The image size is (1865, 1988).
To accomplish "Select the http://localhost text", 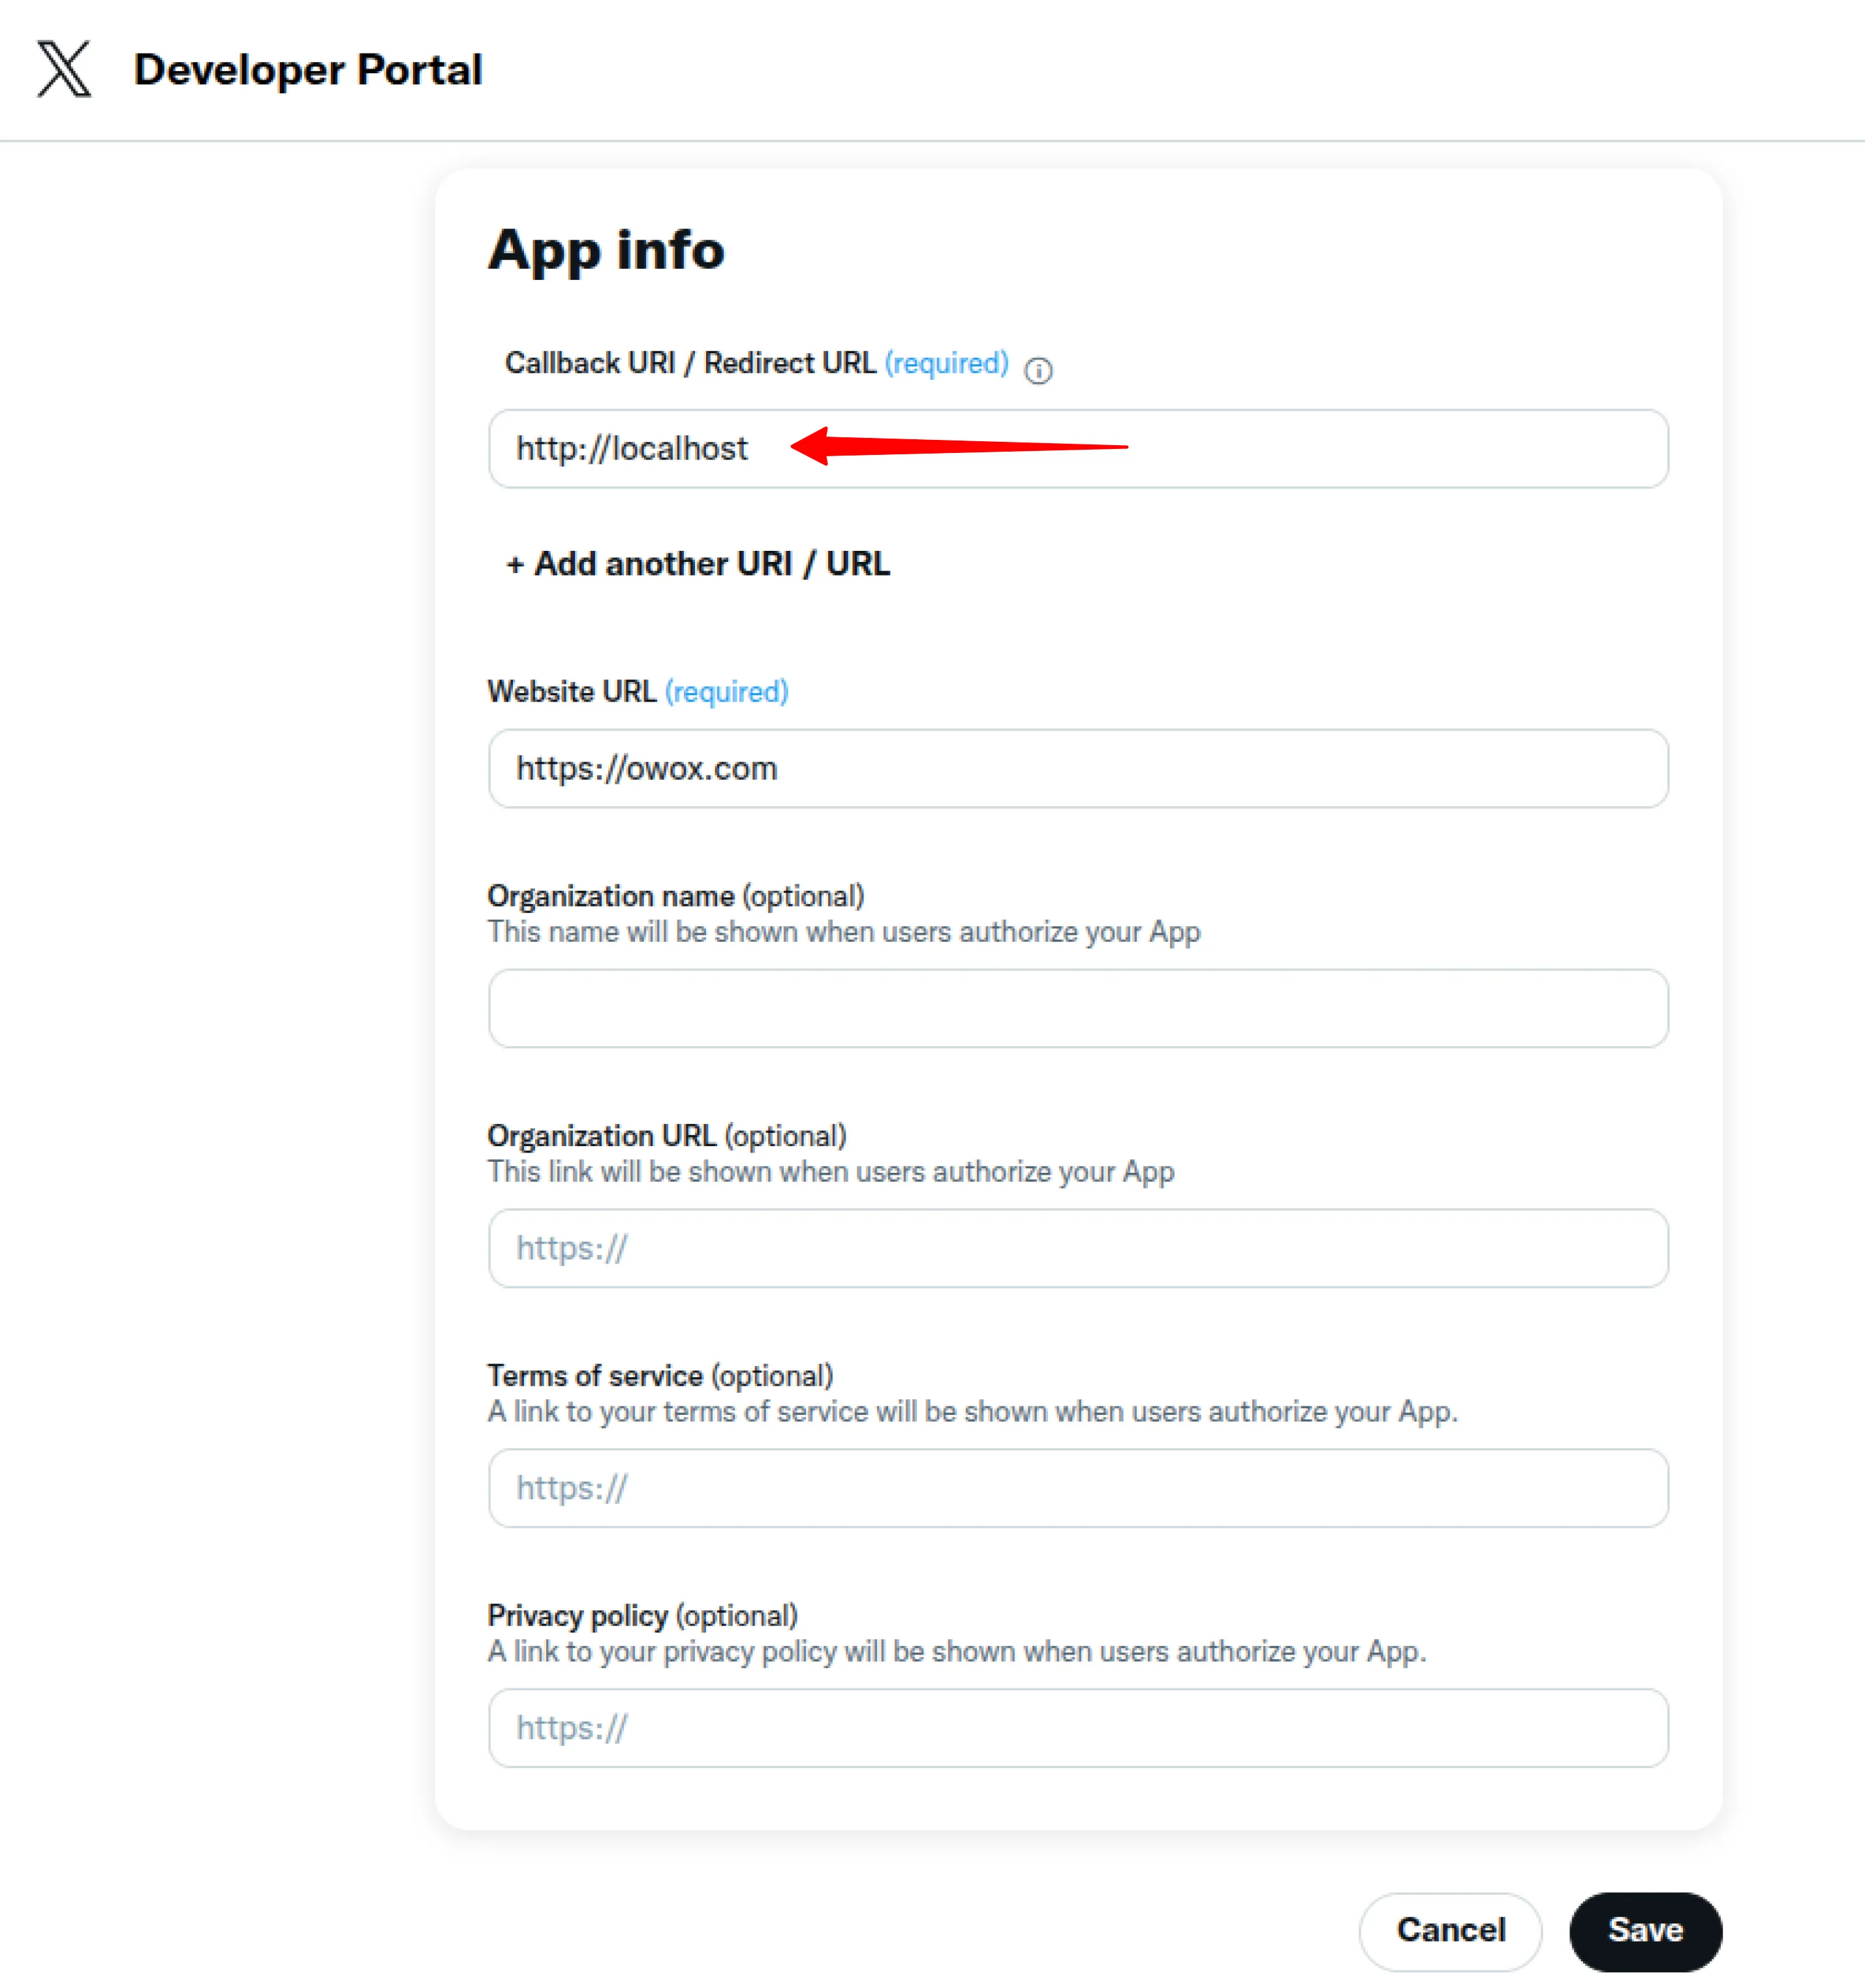I will point(631,448).
